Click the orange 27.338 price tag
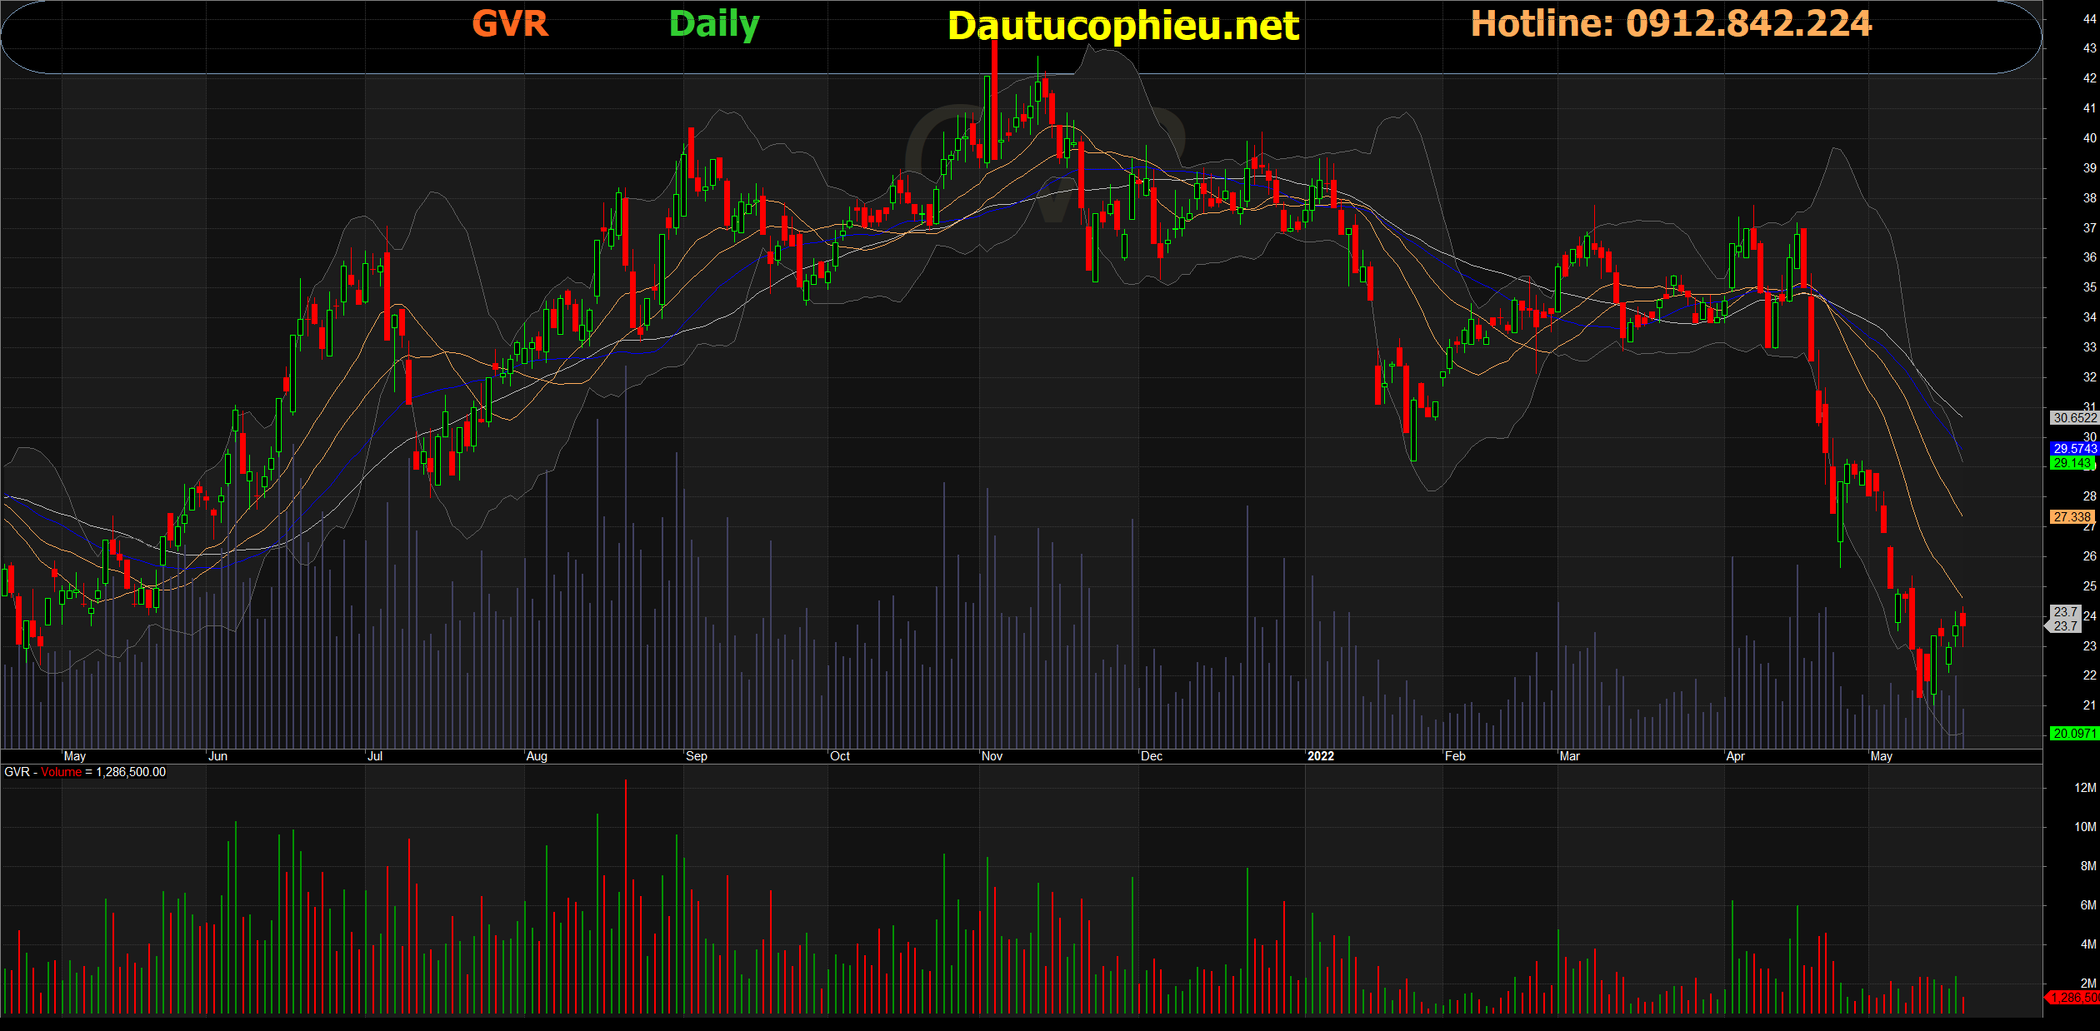2100x1031 pixels. (x=2072, y=517)
